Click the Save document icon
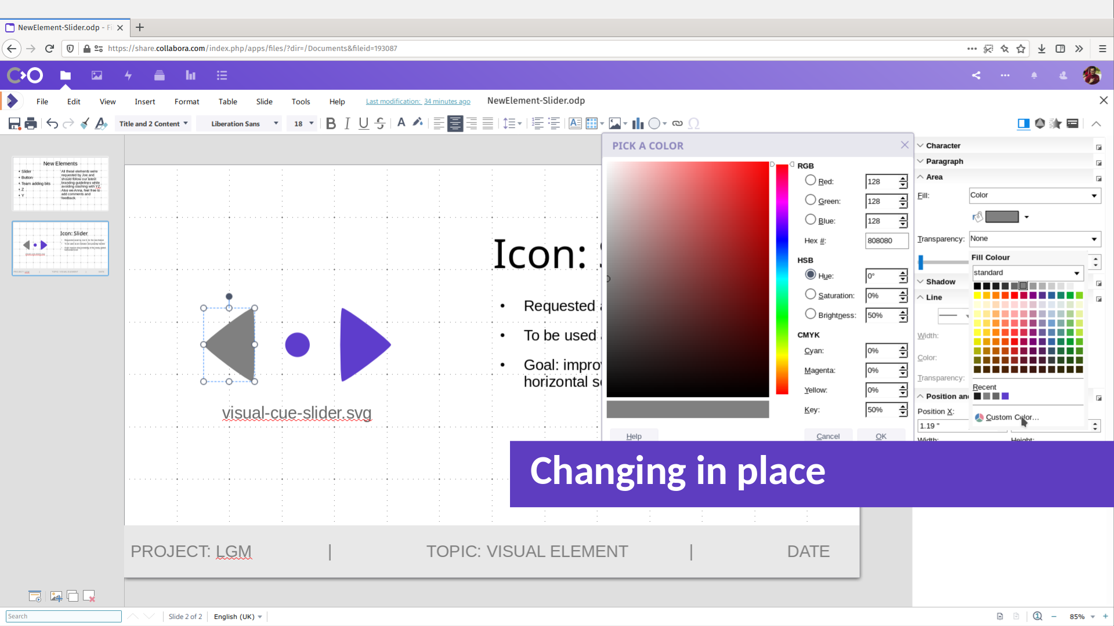This screenshot has width=1114, height=626. (15, 123)
